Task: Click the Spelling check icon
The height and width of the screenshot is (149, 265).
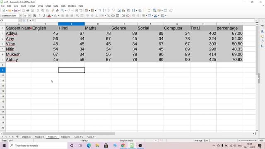Action: coord(81,10)
